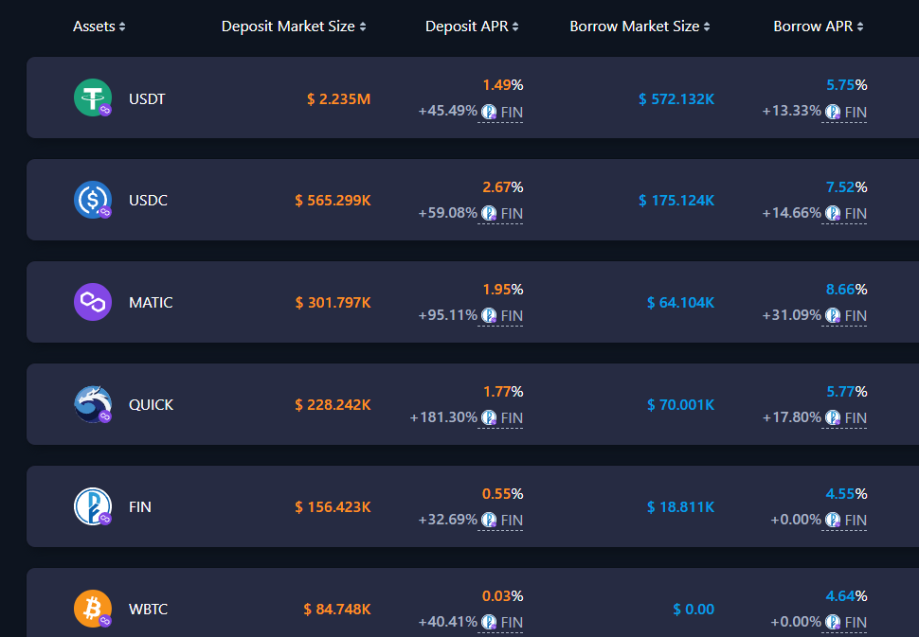
Task: Click the QUICK dragon token icon
Action: tap(93, 404)
